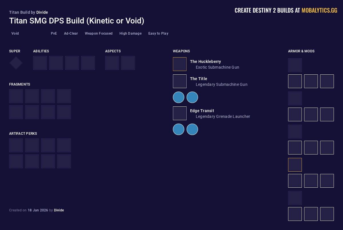Click the first Artifact Perks slot
The height and width of the screenshot is (230, 343).
pos(16,145)
